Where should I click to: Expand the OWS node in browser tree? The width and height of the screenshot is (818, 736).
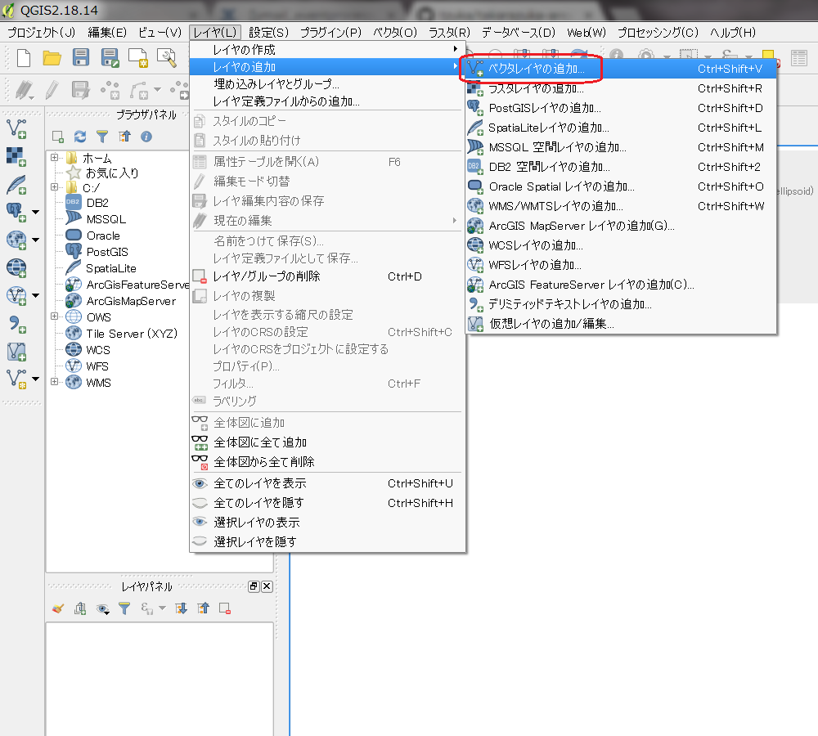point(54,316)
